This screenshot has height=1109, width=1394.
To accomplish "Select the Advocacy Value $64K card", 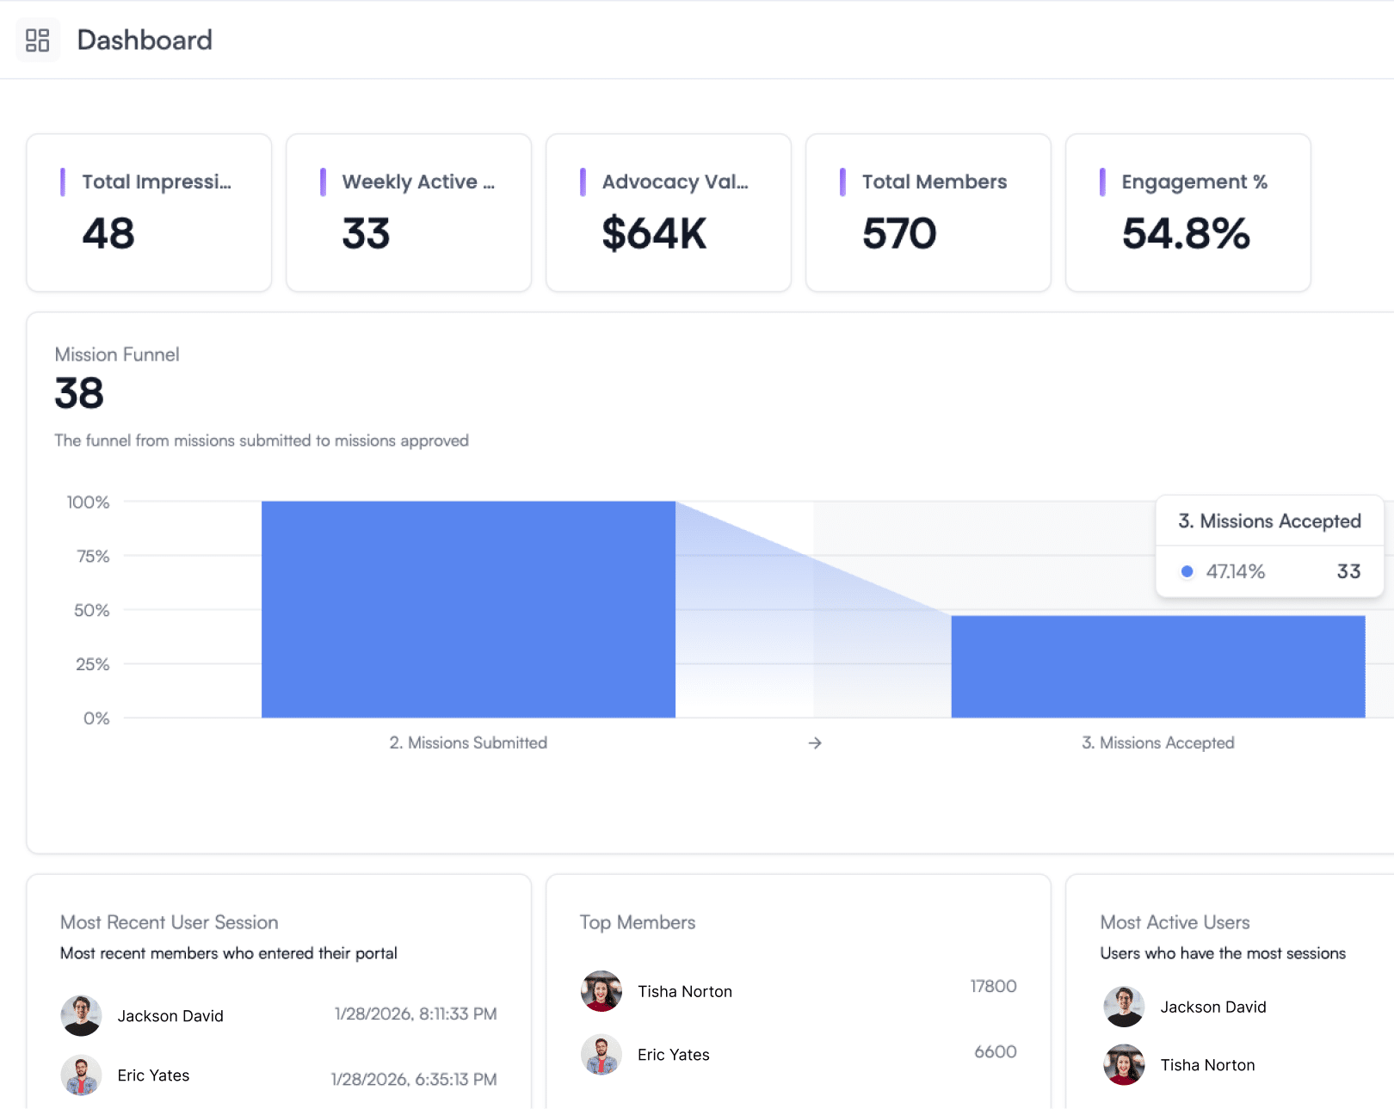I will [669, 213].
